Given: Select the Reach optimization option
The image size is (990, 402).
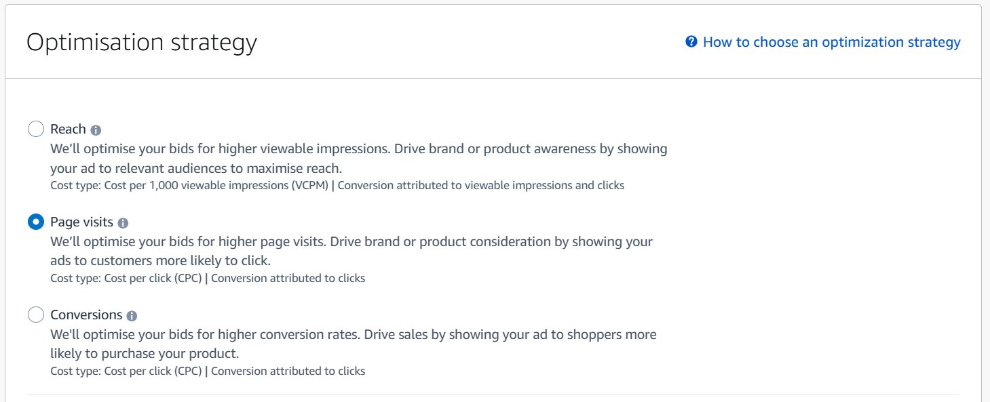Looking at the screenshot, I should click(35, 128).
